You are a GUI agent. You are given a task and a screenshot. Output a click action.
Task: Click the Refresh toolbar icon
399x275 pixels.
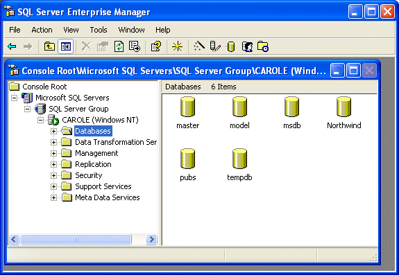click(119, 46)
